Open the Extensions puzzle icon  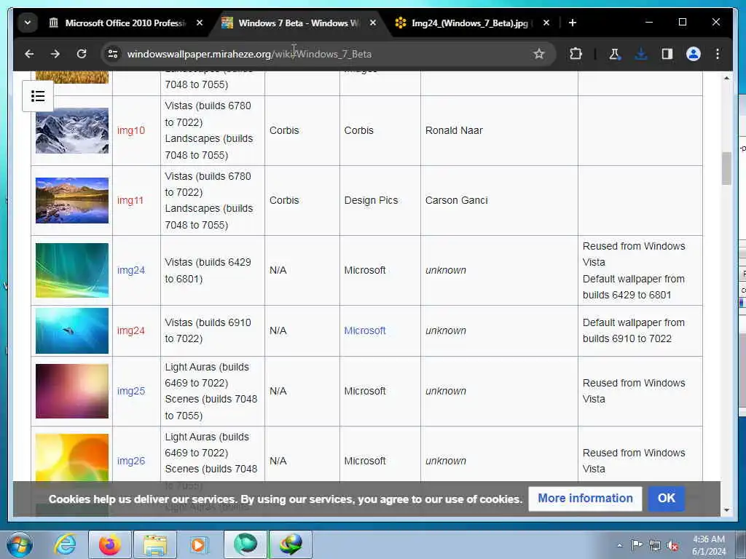coord(576,54)
